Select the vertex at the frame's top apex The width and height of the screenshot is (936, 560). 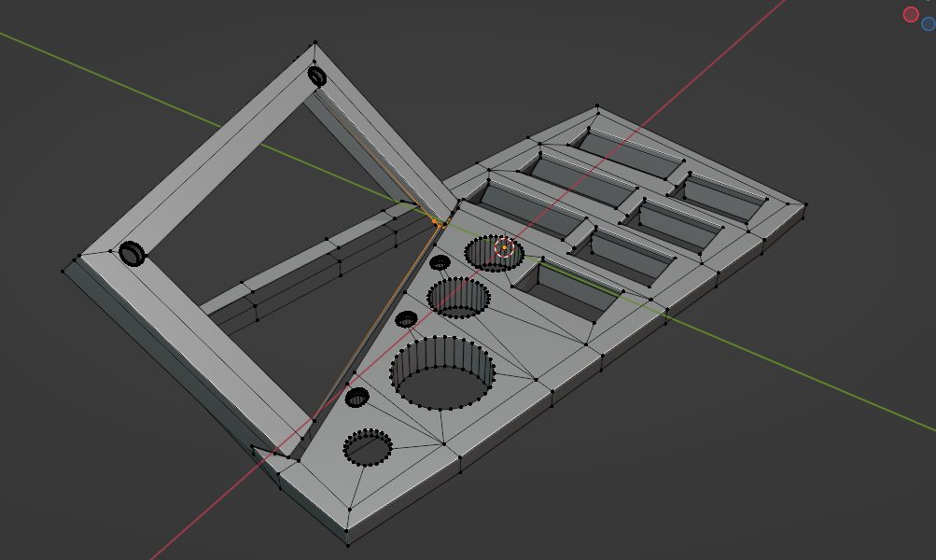(x=314, y=42)
